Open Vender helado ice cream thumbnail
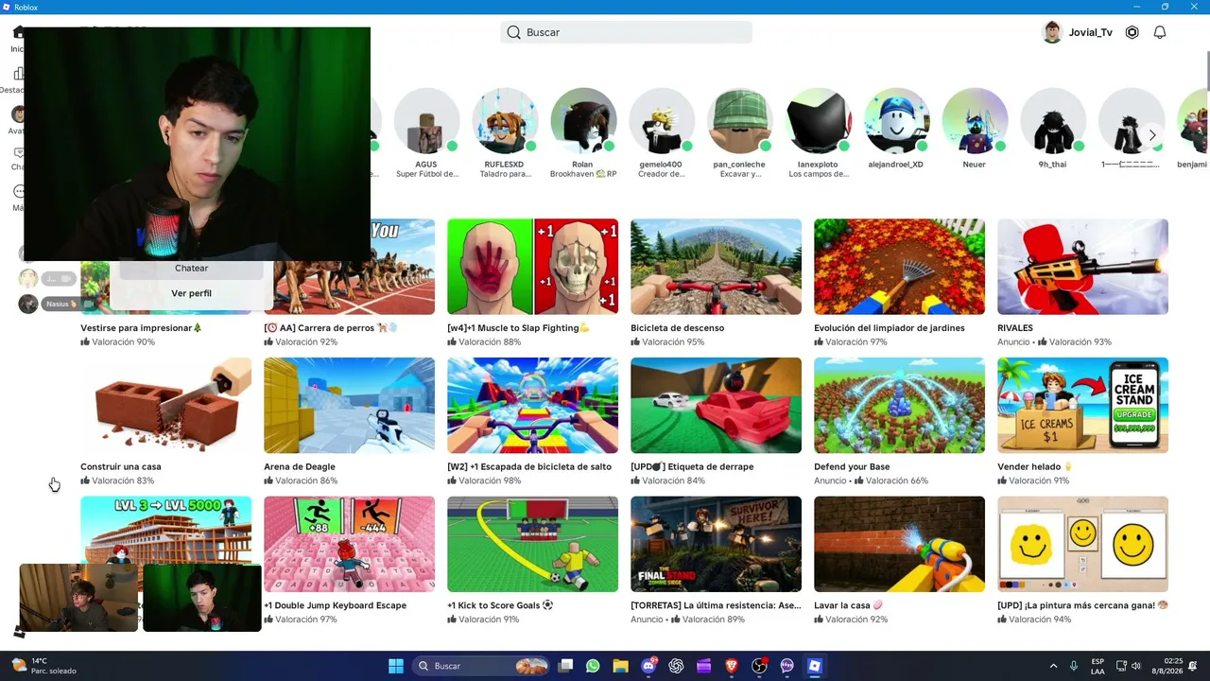 pyautogui.click(x=1083, y=406)
